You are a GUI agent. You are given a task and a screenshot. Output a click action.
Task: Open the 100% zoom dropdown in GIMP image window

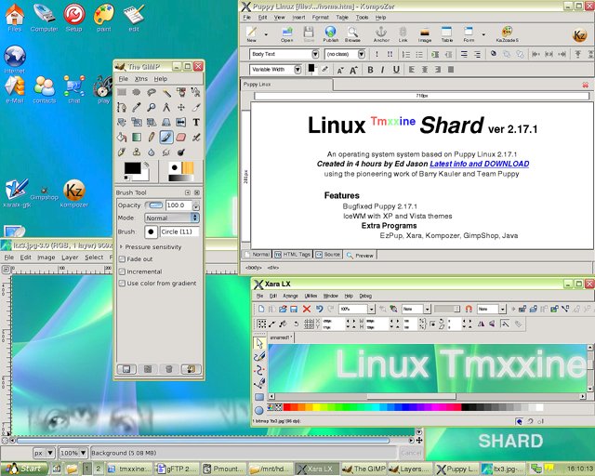73,453
